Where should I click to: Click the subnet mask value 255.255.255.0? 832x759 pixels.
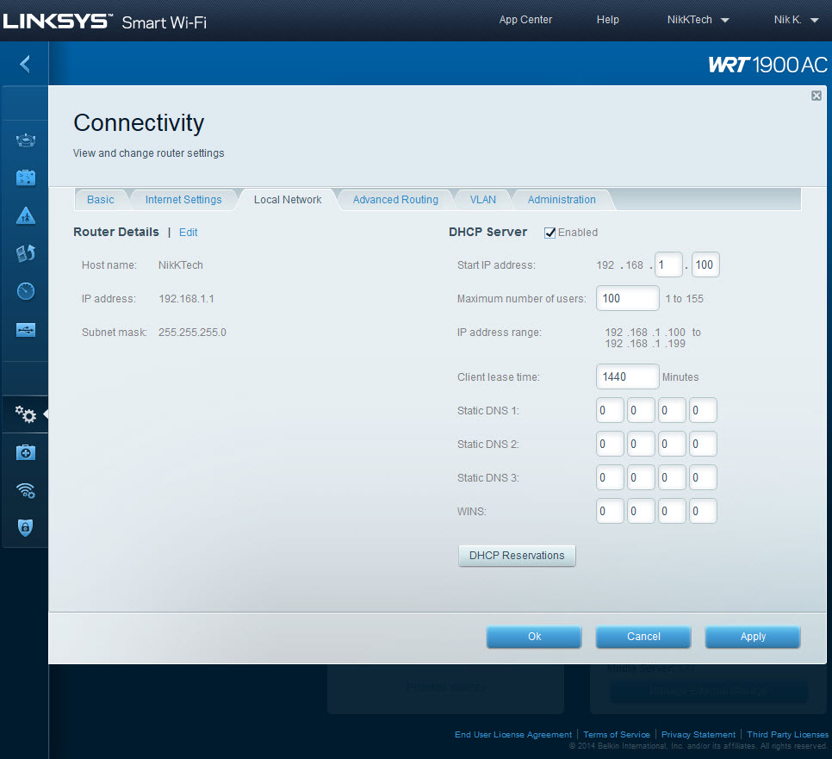point(192,333)
